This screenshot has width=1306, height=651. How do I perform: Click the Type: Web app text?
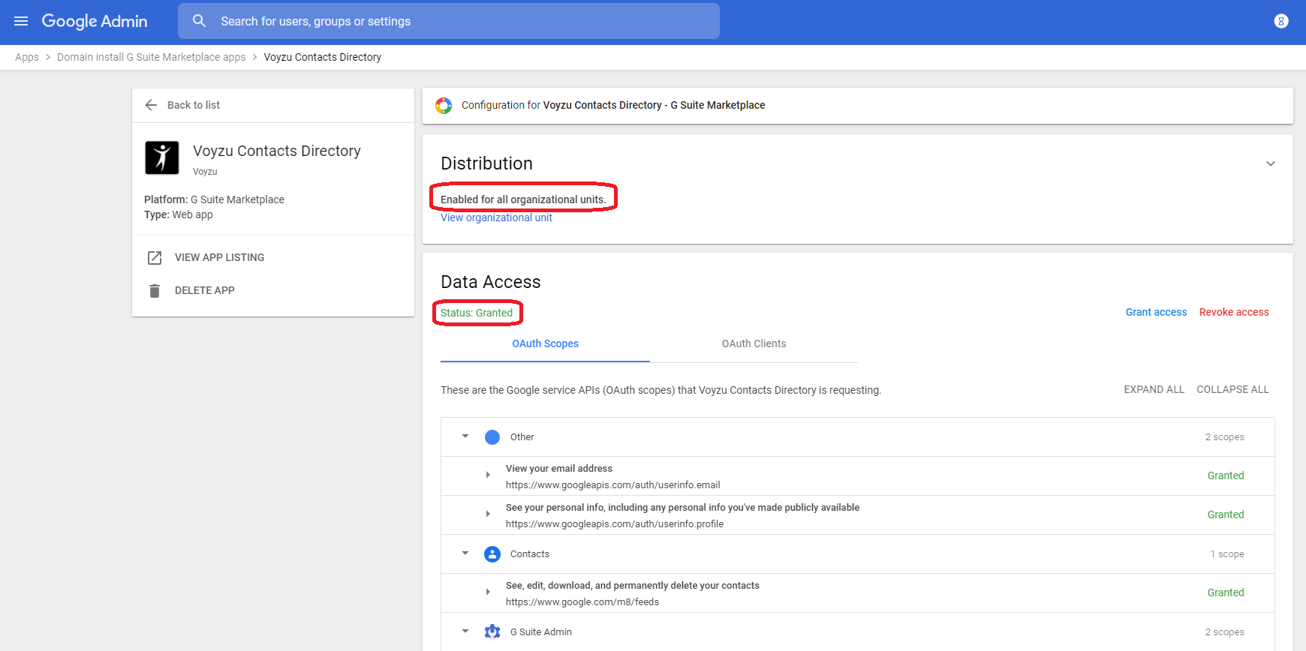(x=179, y=214)
